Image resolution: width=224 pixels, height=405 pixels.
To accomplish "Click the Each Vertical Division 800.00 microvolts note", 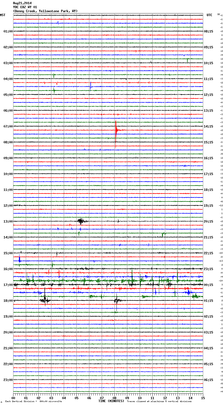I will coord(33,401).
